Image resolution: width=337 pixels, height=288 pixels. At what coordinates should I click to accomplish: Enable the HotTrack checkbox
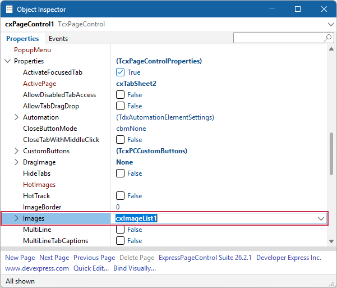(120, 196)
